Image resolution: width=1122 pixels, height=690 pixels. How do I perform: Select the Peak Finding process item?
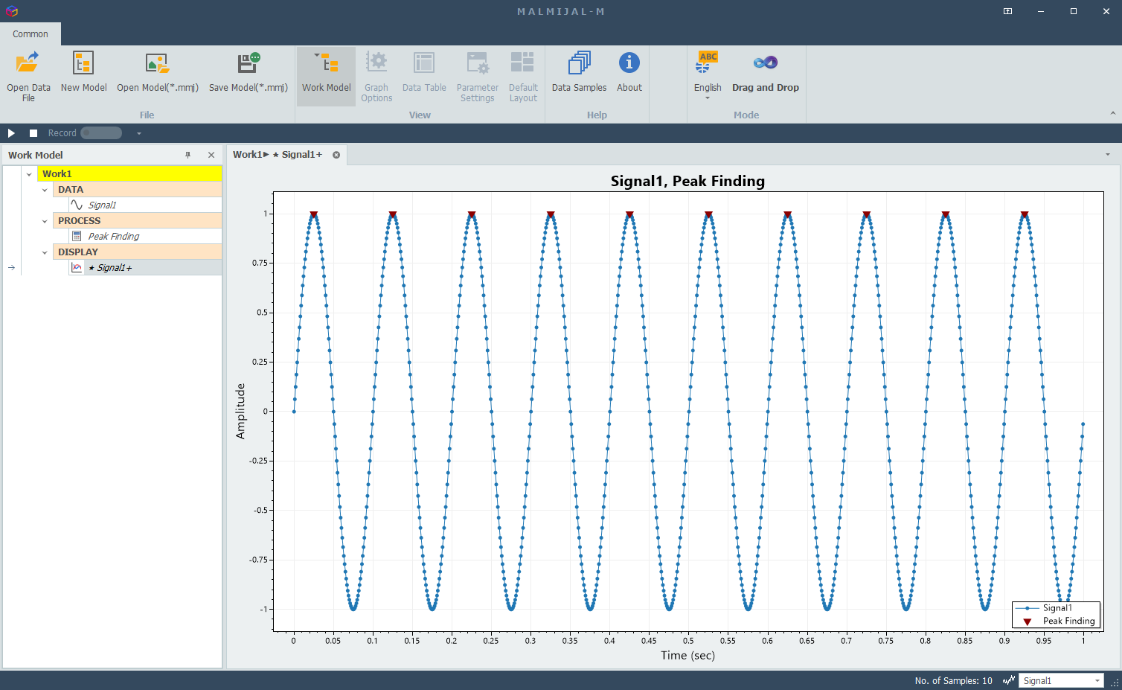145,236
